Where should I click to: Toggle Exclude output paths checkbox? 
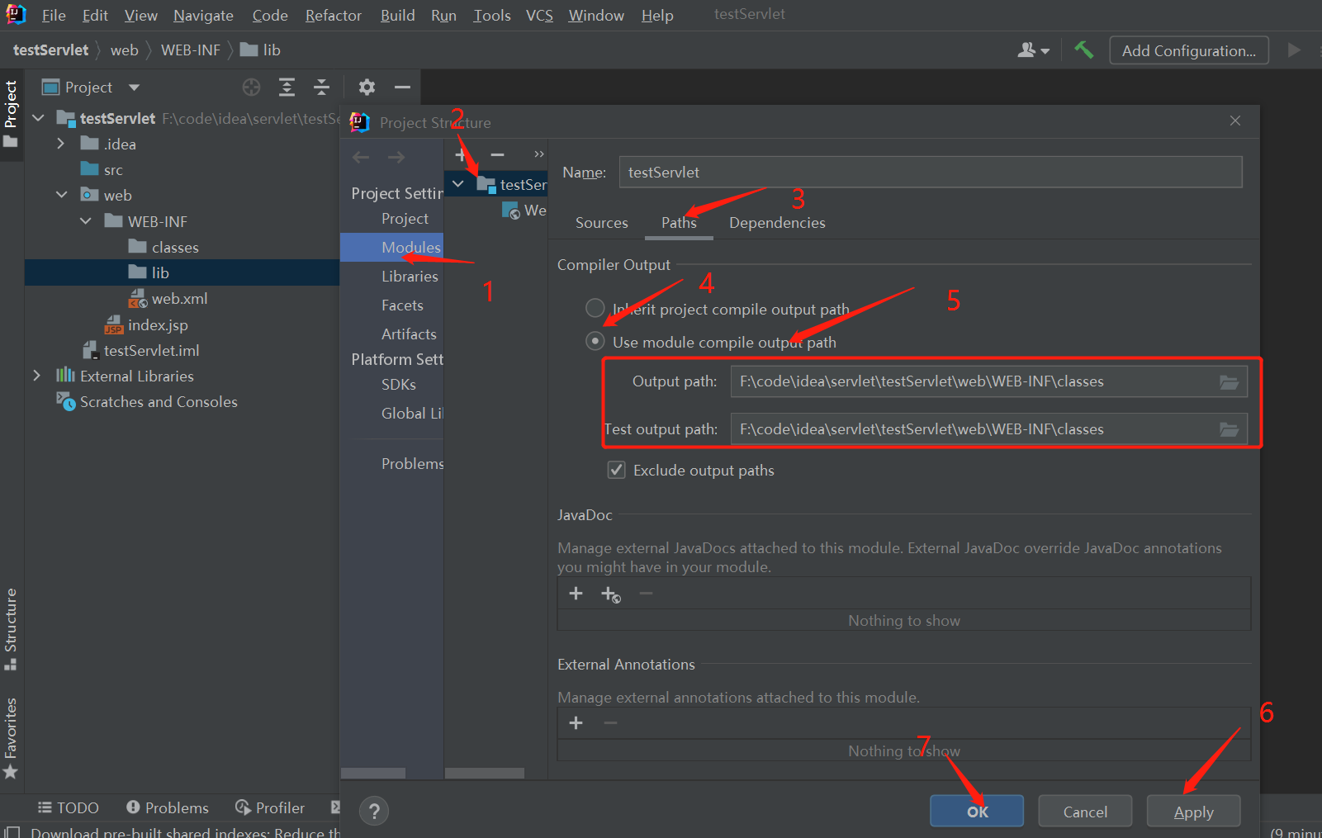[616, 470]
